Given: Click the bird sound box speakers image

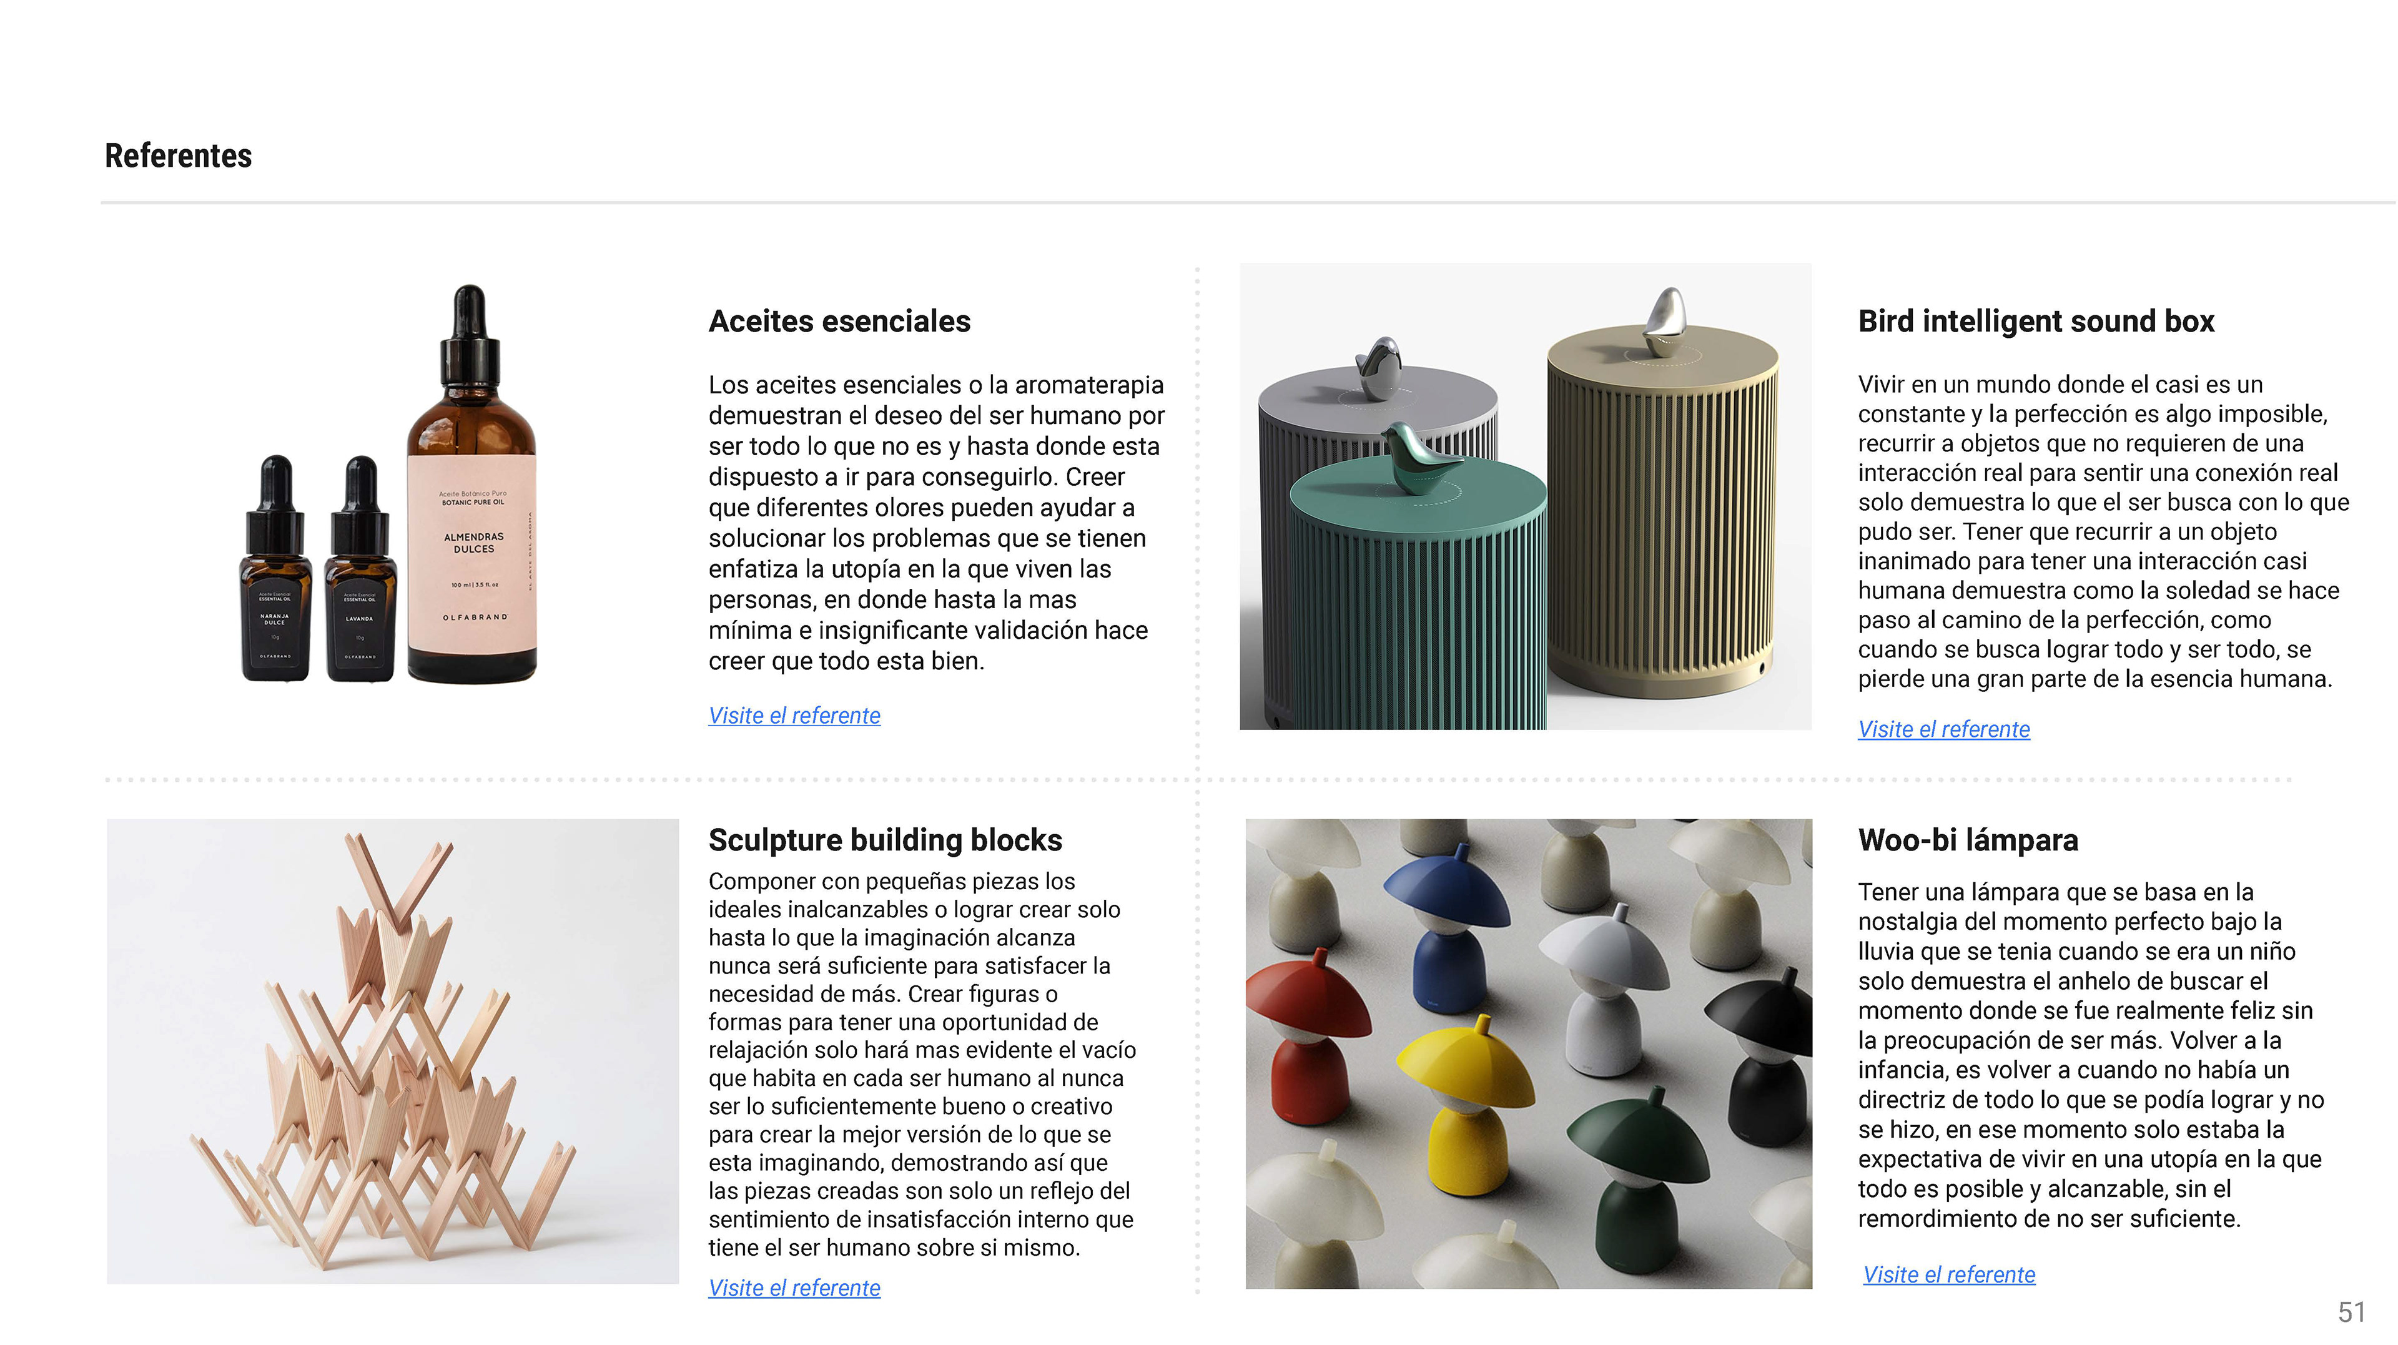Looking at the screenshot, I should pos(1525,496).
